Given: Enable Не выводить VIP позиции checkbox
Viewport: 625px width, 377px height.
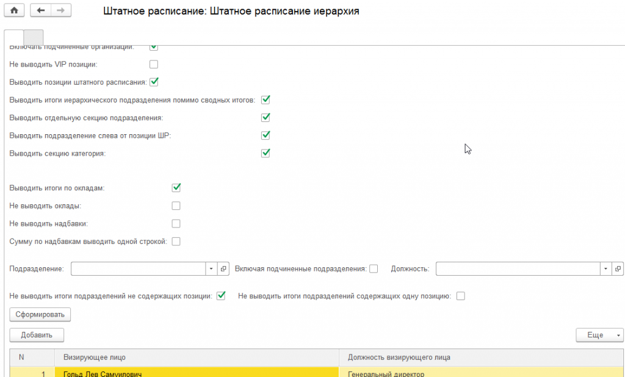Looking at the screenshot, I should click(153, 64).
